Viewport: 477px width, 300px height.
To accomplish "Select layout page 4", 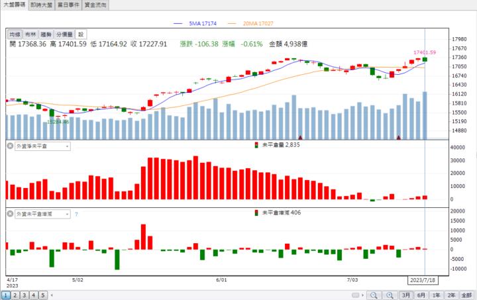I will coord(34,295).
